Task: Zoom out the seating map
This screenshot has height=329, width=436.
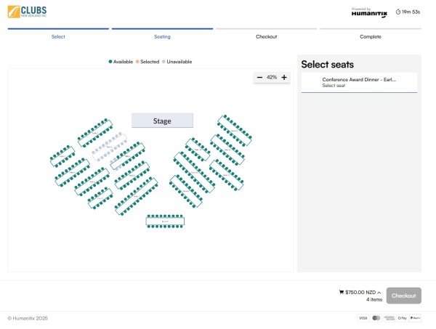Action: [x=259, y=78]
